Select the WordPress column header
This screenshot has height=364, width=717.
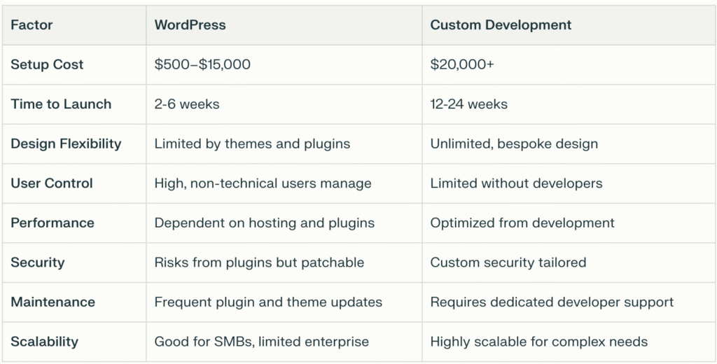coord(190,25)
